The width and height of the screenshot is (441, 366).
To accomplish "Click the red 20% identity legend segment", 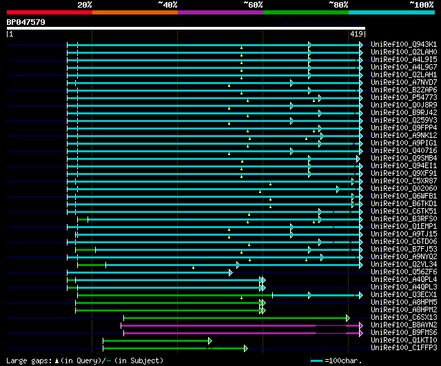I will [50, 12].
